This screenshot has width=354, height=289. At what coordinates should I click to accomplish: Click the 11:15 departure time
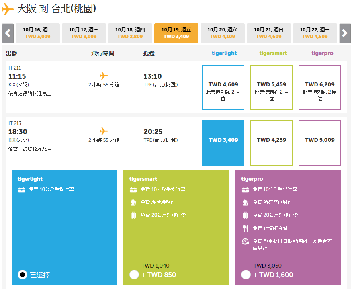(x=17, y=76)
